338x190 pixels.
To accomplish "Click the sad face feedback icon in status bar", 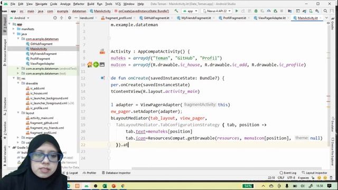I will [325, 178].
